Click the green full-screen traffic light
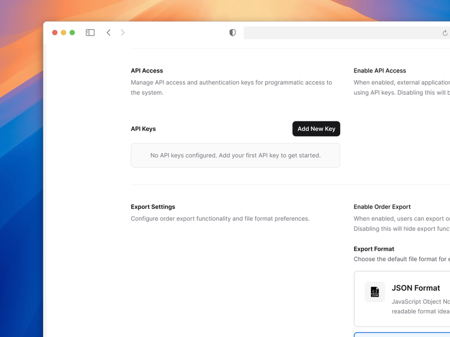Viewport: 450px width, 337px height. 71,33
